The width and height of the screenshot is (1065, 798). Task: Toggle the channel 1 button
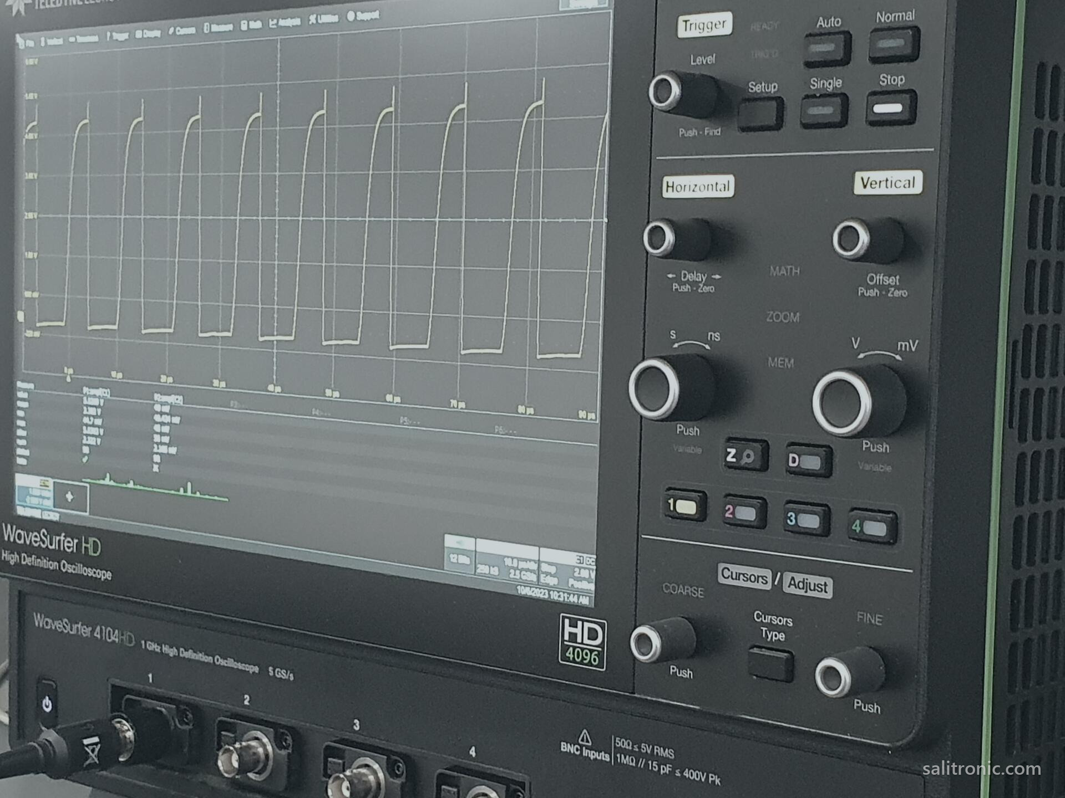[686, 506]
